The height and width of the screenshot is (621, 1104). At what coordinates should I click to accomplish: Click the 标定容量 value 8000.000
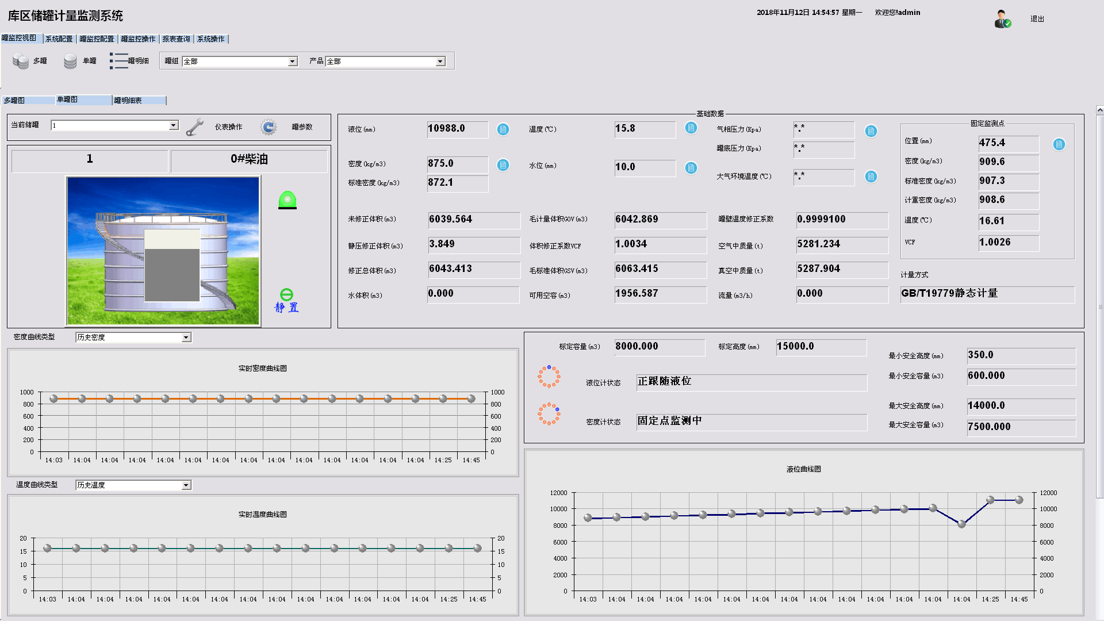click(660, 347)
